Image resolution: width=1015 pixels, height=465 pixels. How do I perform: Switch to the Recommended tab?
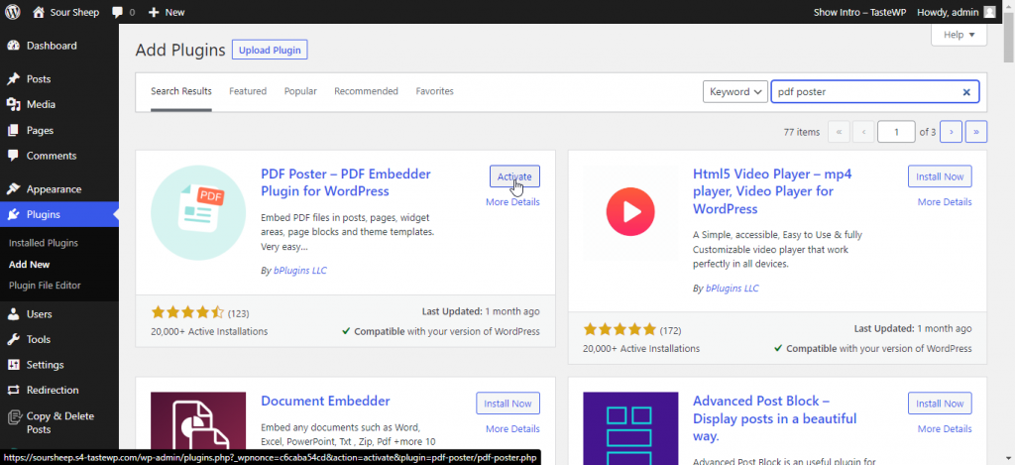tap(367, 91)
